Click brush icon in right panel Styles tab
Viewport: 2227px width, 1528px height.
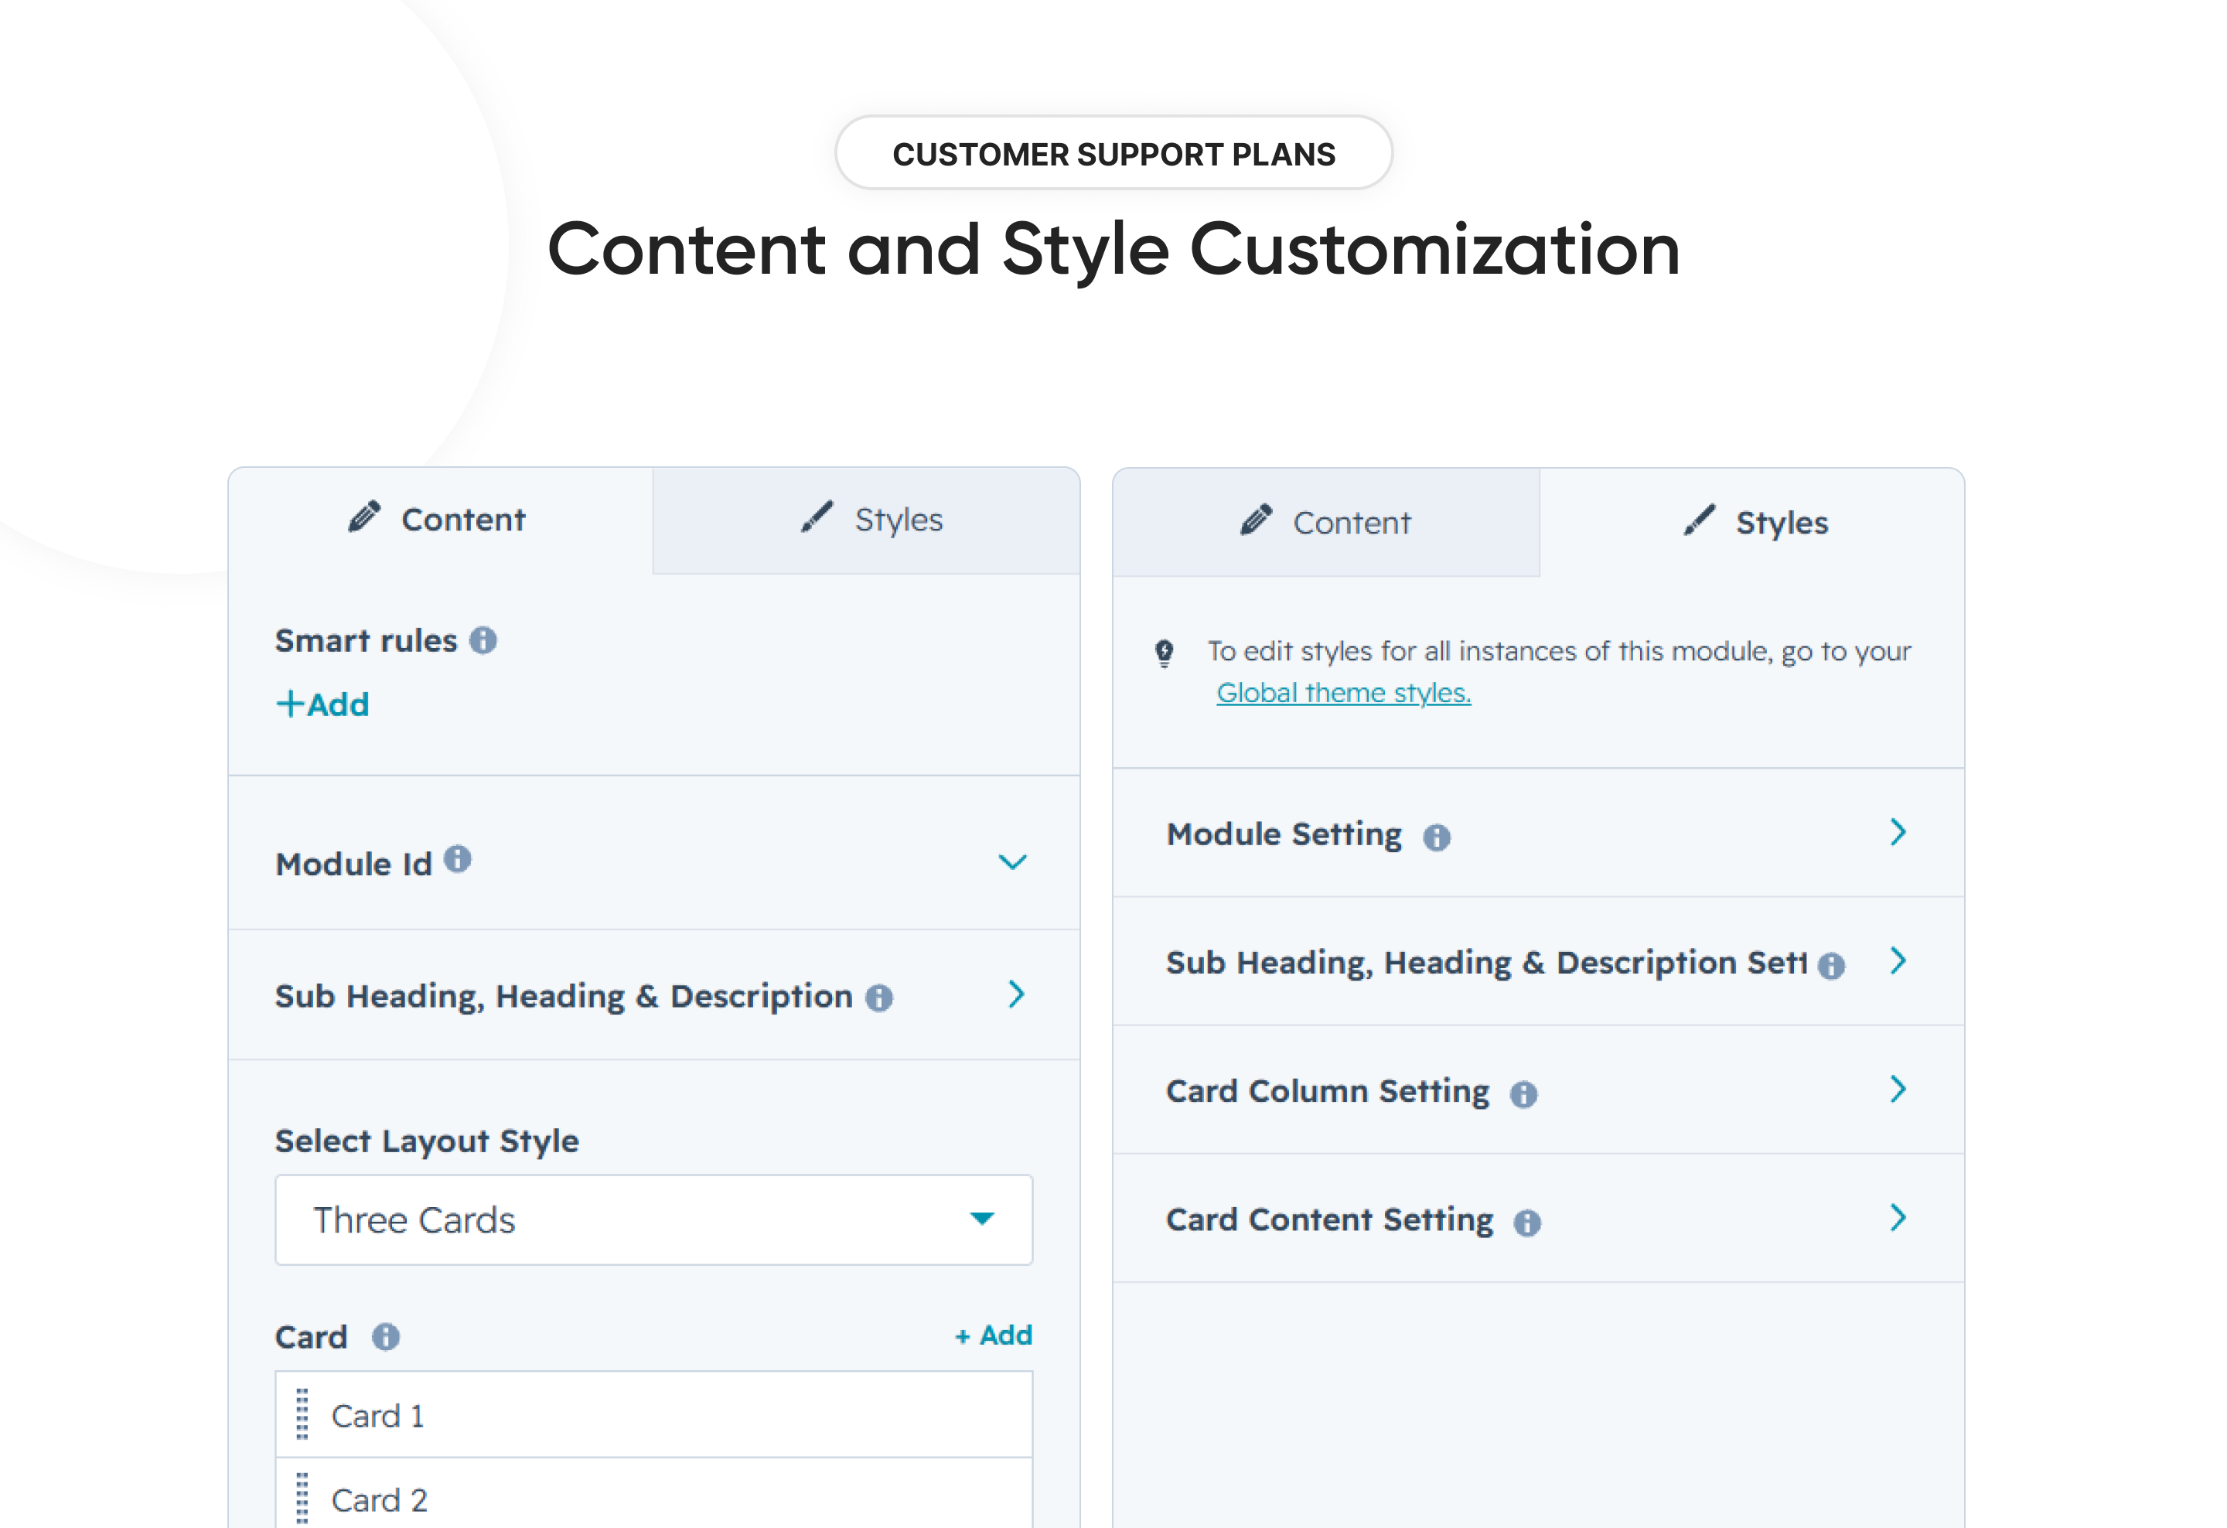(1699, 520)
